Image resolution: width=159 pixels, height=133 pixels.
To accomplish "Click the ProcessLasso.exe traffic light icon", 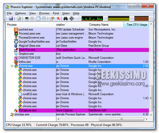I will (x=16, y=34).
